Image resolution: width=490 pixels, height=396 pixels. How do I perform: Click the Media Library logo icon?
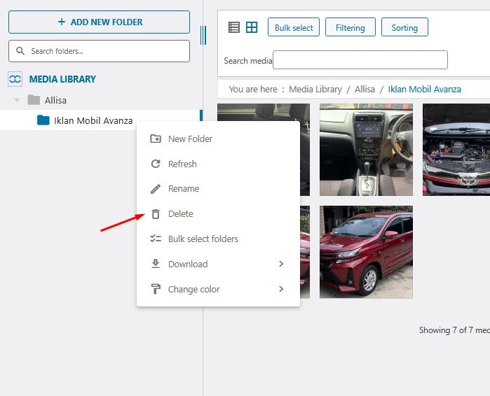(15, 79)
